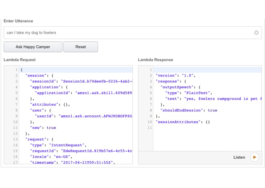Click the "timestamp" line in Lambda Request
Image resolution: width=265 pixels, height=188 pixels.
[73, 163]
